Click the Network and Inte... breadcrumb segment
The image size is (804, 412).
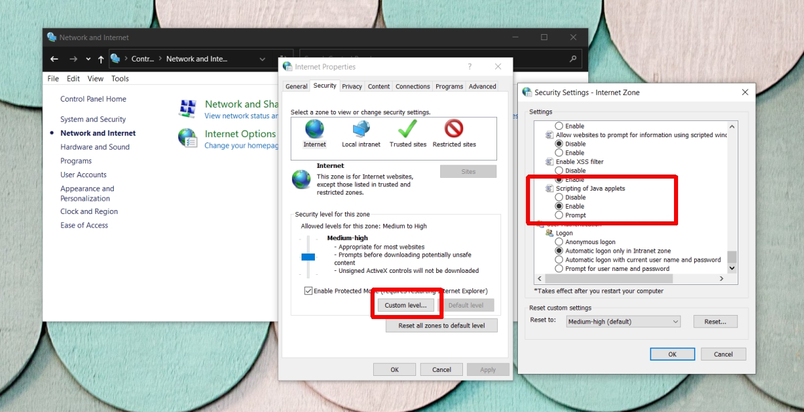(x=197, y=59)
